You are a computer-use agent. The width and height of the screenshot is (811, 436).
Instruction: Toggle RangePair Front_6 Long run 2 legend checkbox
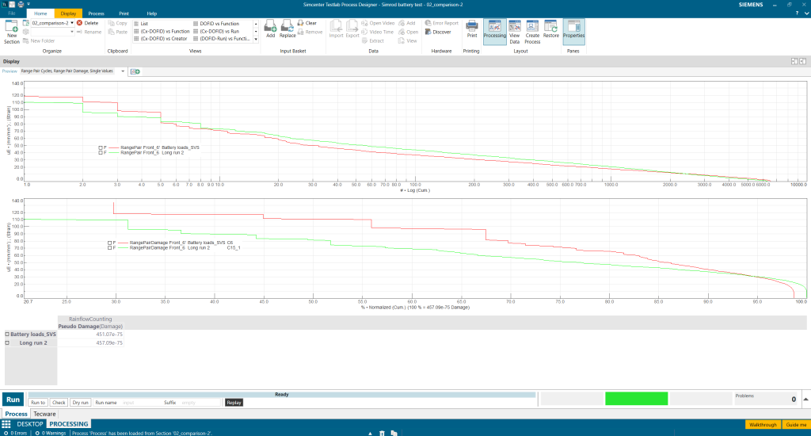click(x=101, y=153)
